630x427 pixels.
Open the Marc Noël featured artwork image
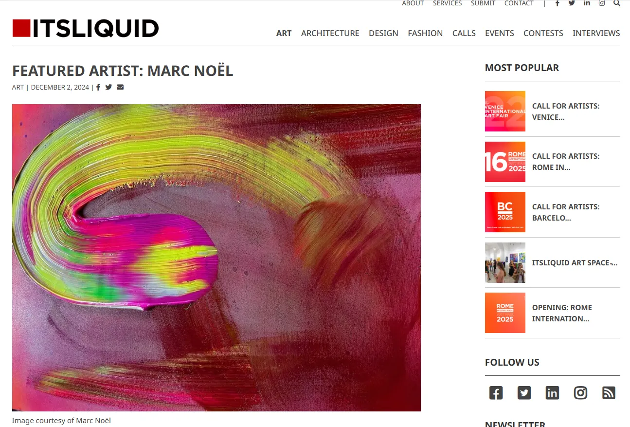(216, 258)
